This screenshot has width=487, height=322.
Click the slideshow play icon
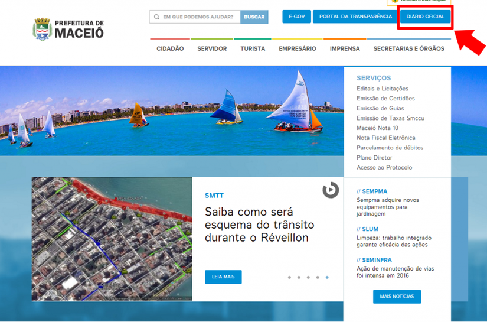(331, 190)
